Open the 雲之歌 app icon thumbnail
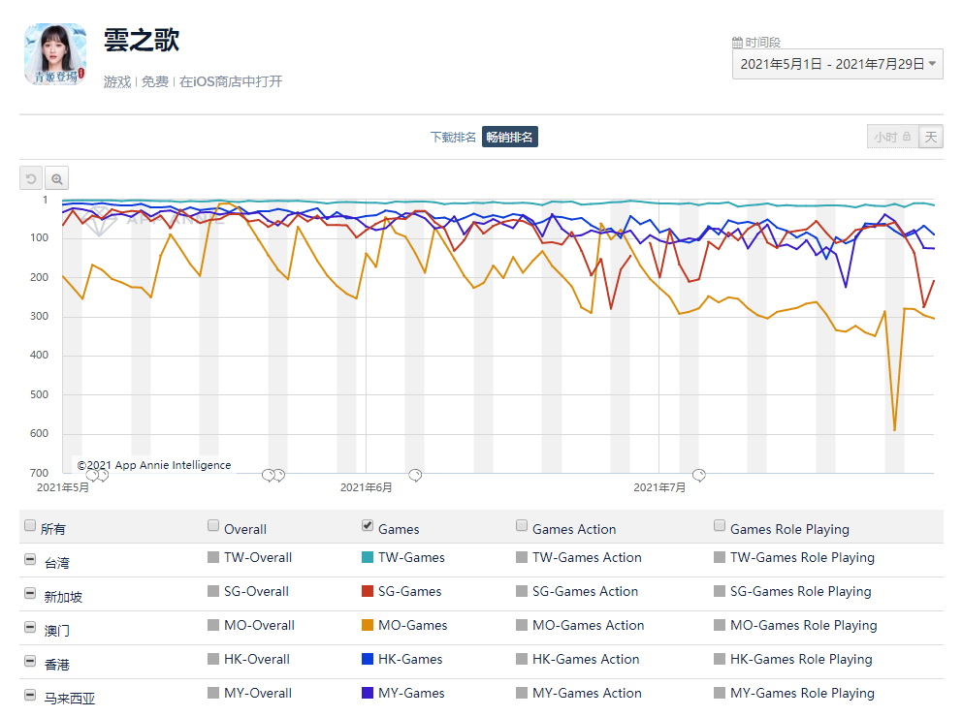963x717 pixels. (55, 54)
